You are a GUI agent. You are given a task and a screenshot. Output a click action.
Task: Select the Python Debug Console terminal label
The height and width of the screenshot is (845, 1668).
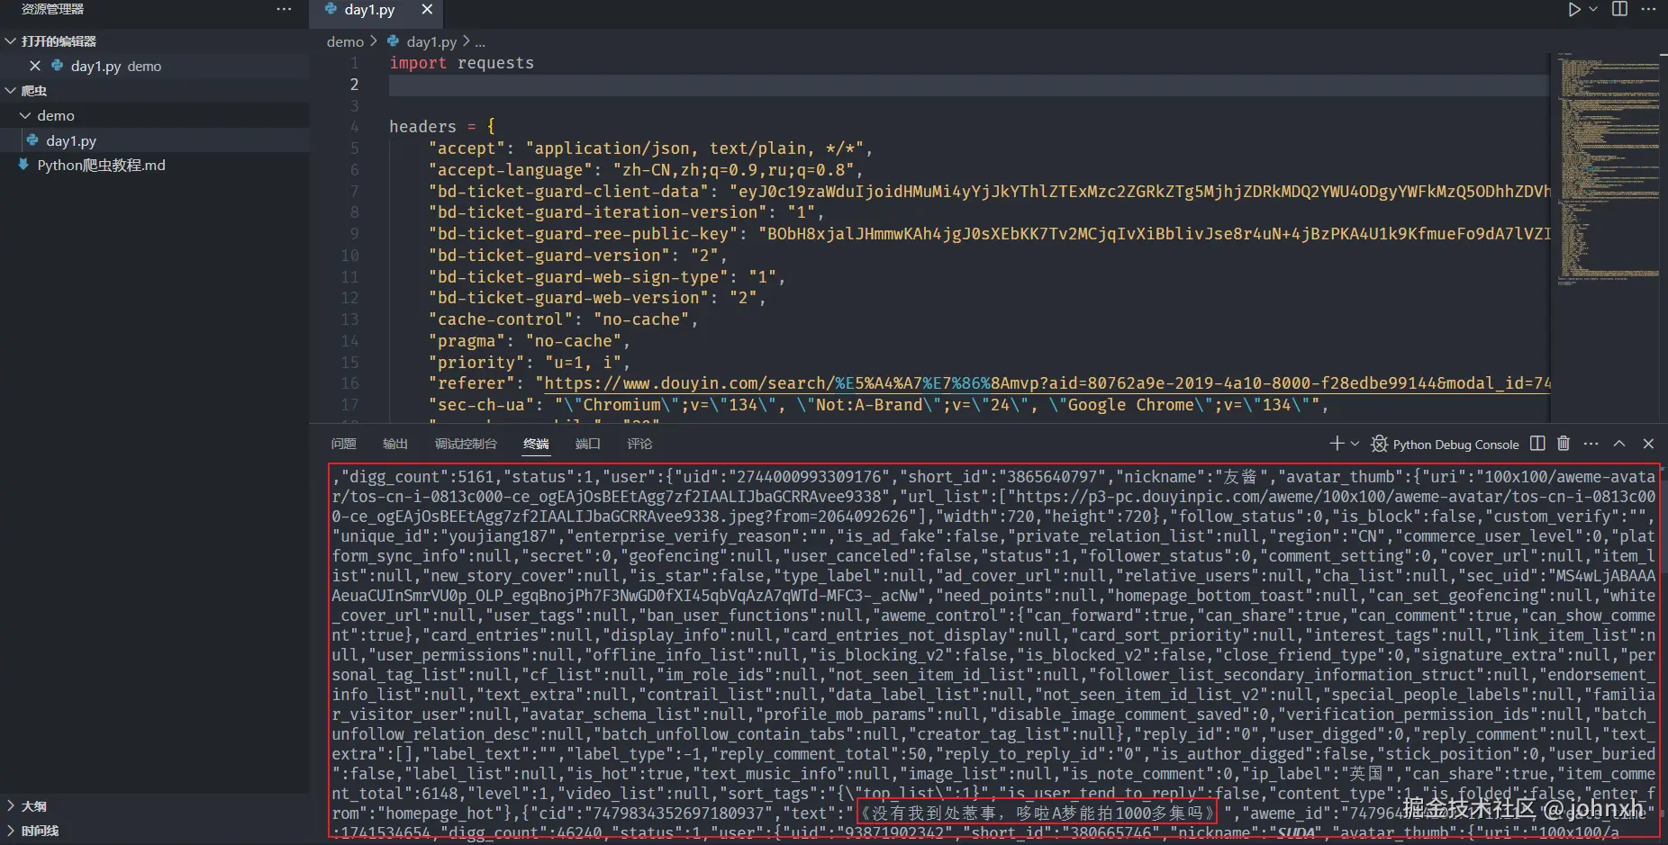click(1455, 444)
